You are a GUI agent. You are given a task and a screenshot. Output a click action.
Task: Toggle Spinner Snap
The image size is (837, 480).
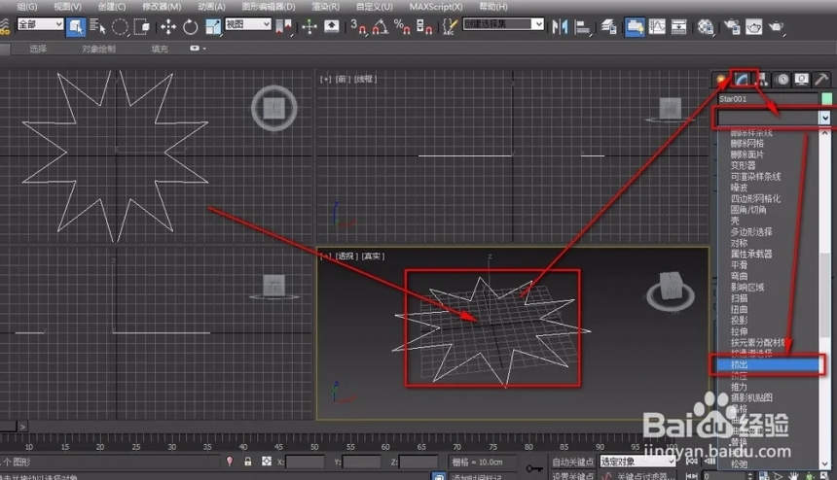tap(423, 26)
